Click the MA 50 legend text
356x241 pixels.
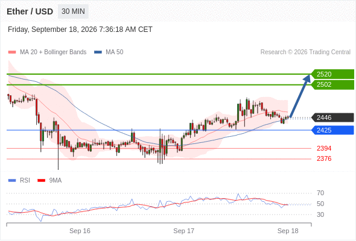(x=115, y=52)
